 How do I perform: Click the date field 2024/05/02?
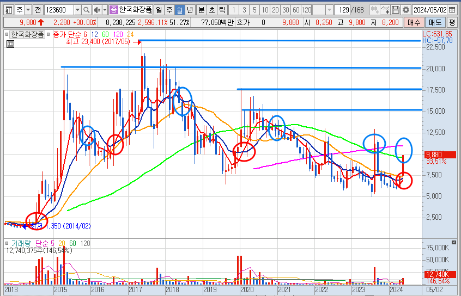(x=430, y=10)
